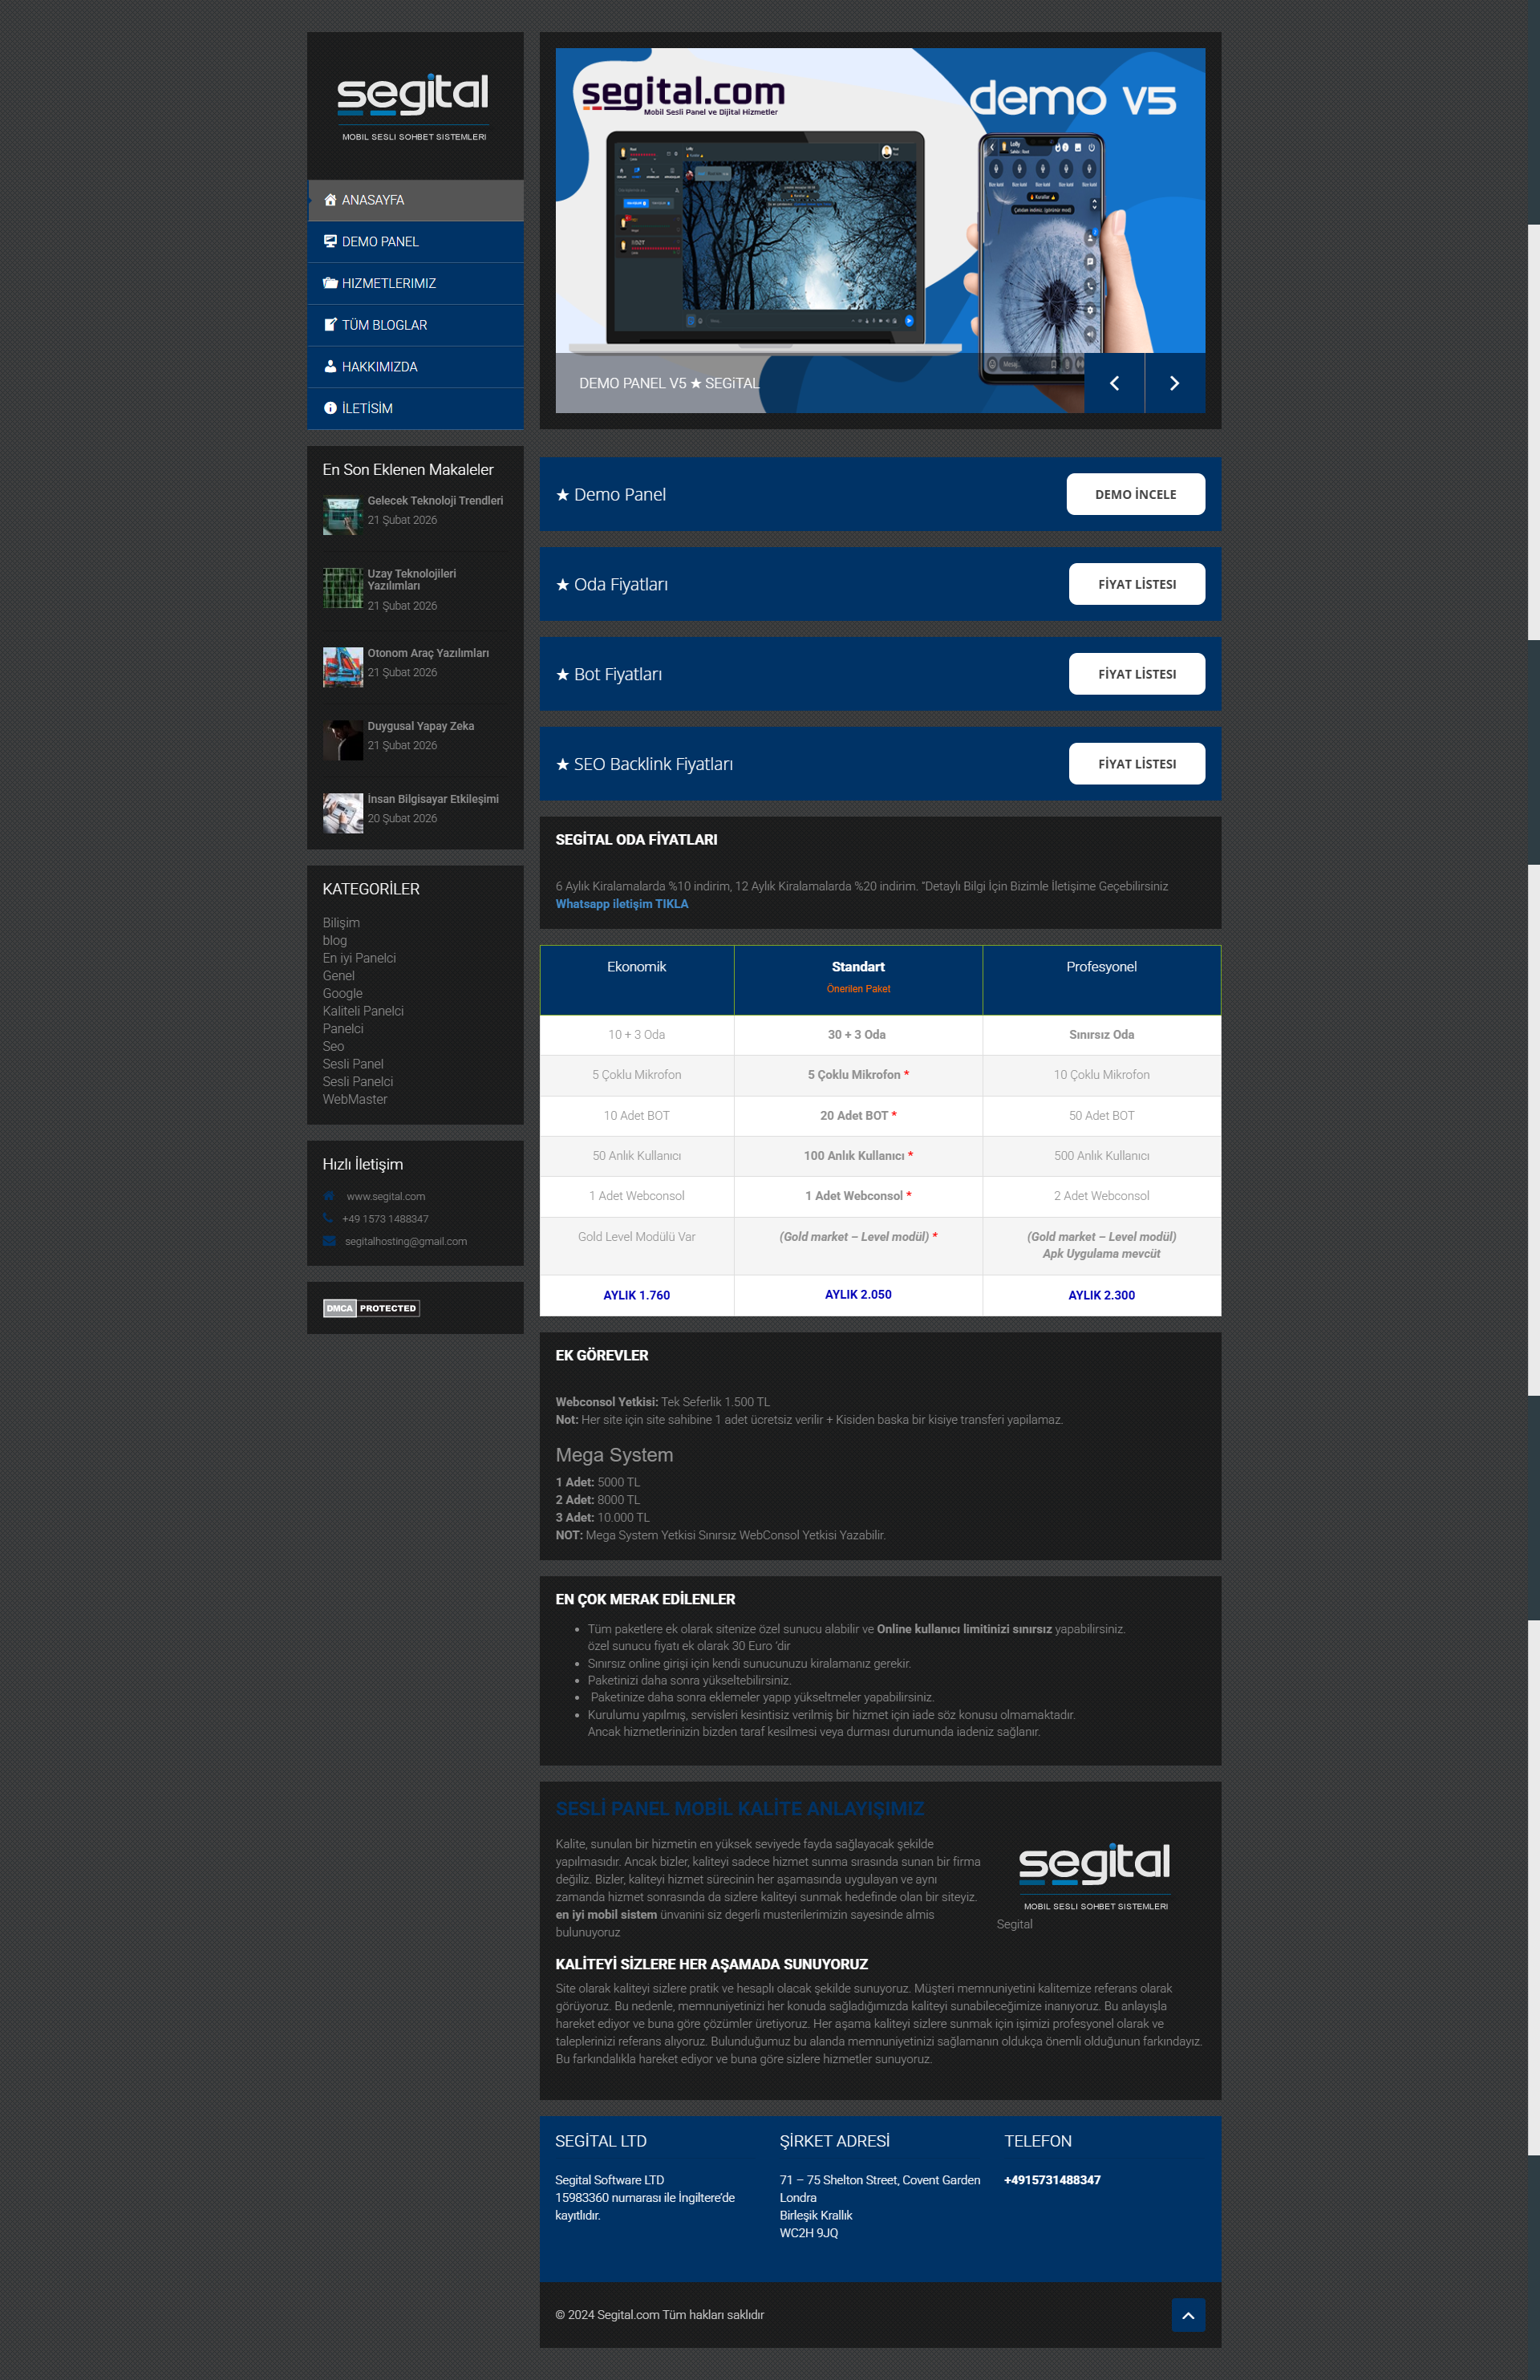This screenshot has width=1540, height=2380.
Task: Click the folder icon beside HIZMETLERIMIZ
Action: coord(330,283)
